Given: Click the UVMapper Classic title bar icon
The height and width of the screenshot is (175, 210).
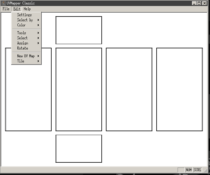Looking at the screenshot, I should pyautogui.click(x=4, y=3).
